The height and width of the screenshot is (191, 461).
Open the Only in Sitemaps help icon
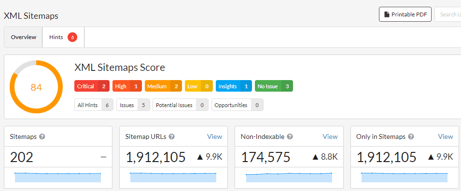point(411,136)
